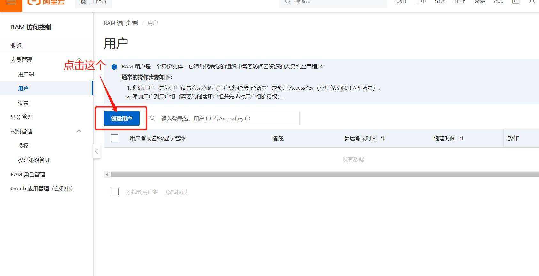Open the orange hamburger navigation menu

(x=11, y=3)
